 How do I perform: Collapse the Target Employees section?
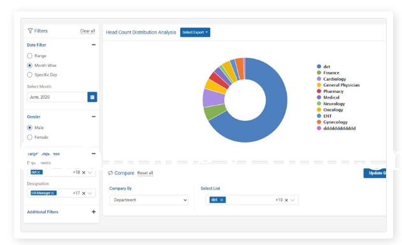coord(94,153)
